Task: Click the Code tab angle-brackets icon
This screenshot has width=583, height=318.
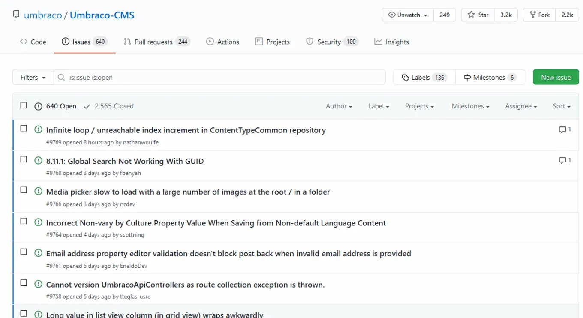Action: pyautogui.click(x=24, y=42)
